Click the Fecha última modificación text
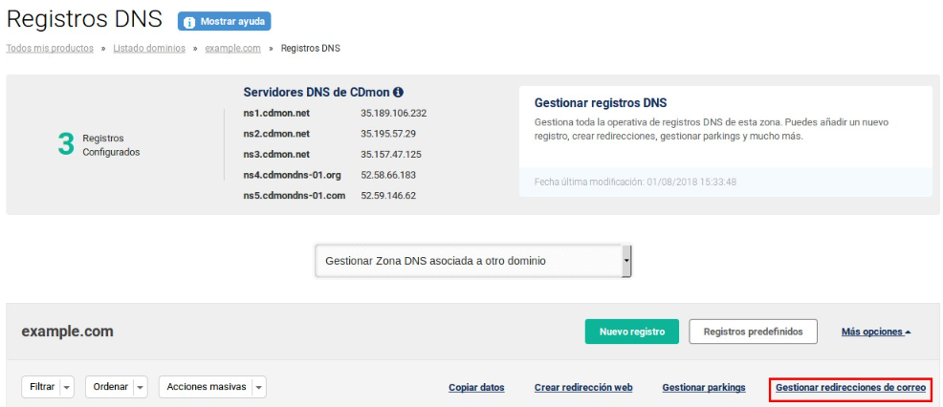The height and width of the screenshot is (407, 943). [x=635, y=182]
